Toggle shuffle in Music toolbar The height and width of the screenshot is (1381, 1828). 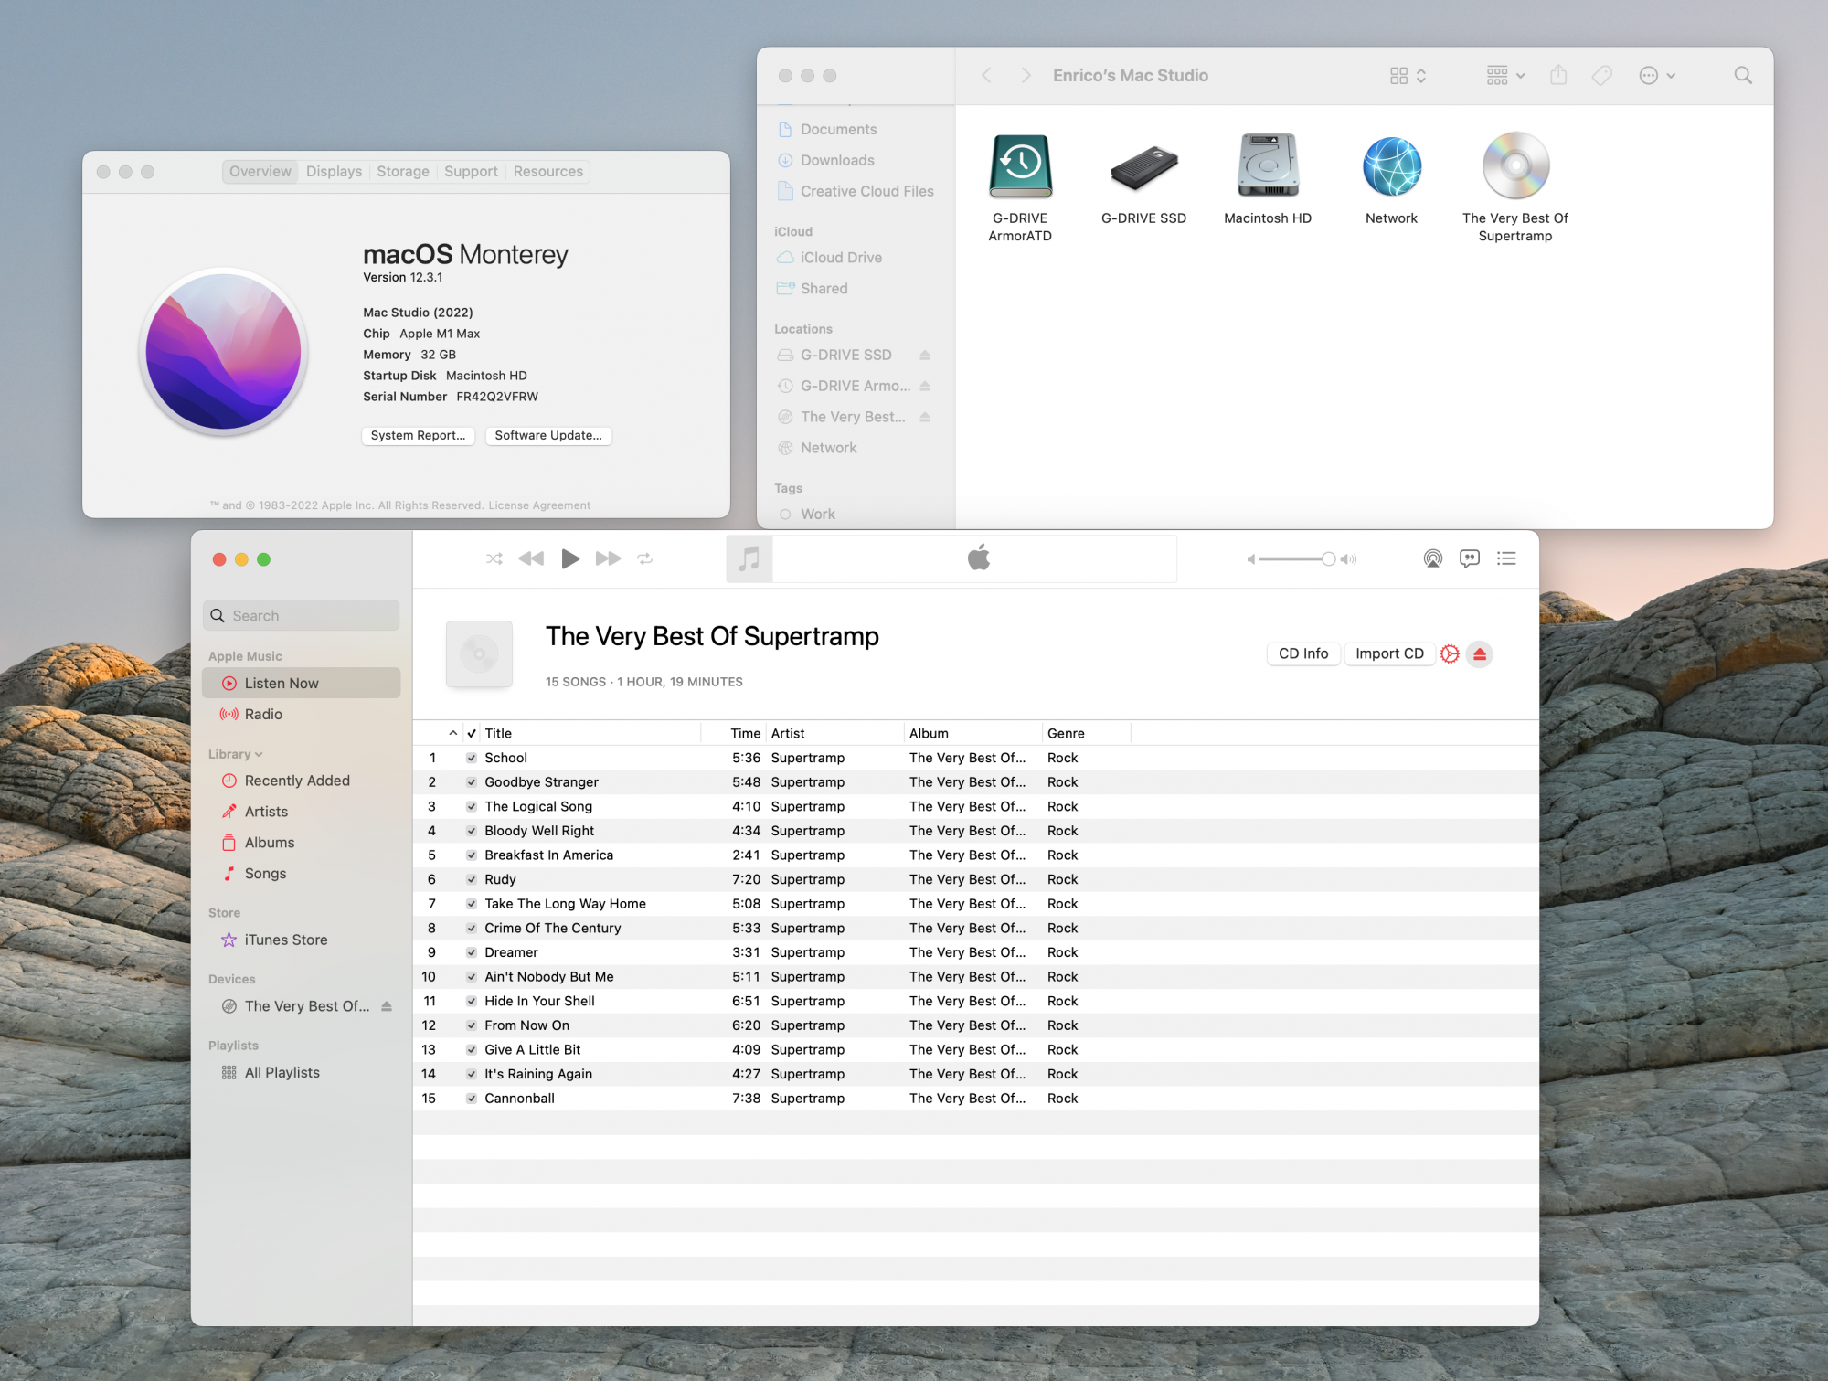494,558
